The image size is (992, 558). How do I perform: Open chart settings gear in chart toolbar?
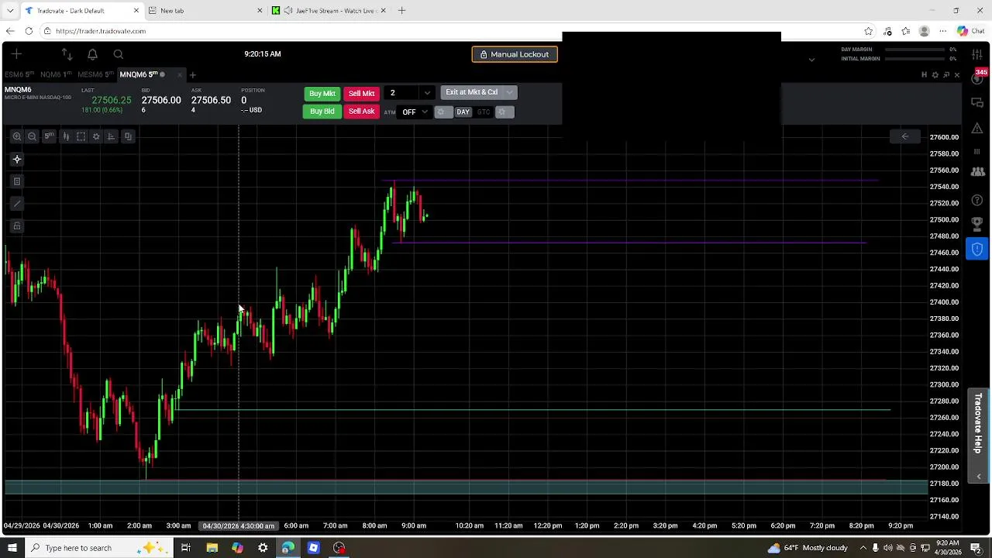tap(96, 136)
